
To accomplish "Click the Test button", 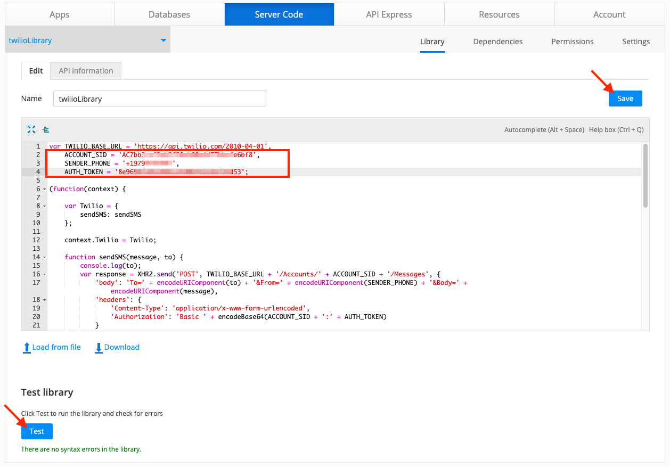I will (37, 431).
